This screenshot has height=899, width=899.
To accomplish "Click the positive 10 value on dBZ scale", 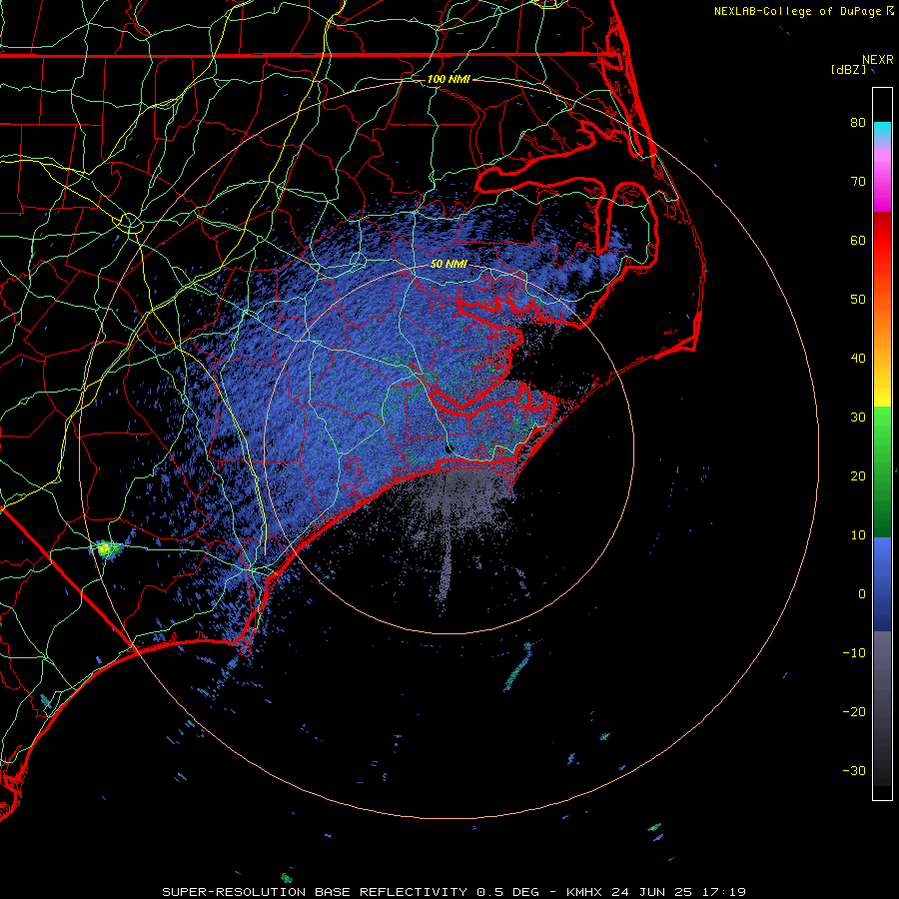I will 858,535.
